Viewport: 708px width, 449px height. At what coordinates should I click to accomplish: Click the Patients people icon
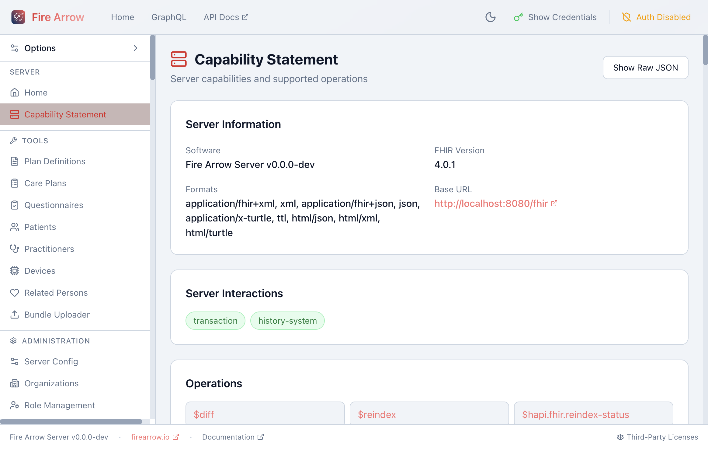(x=14, y=227)
